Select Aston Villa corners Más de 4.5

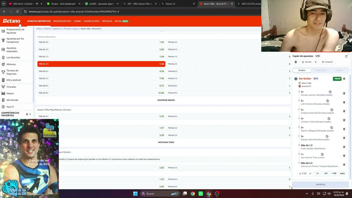[x=101, y=116]
